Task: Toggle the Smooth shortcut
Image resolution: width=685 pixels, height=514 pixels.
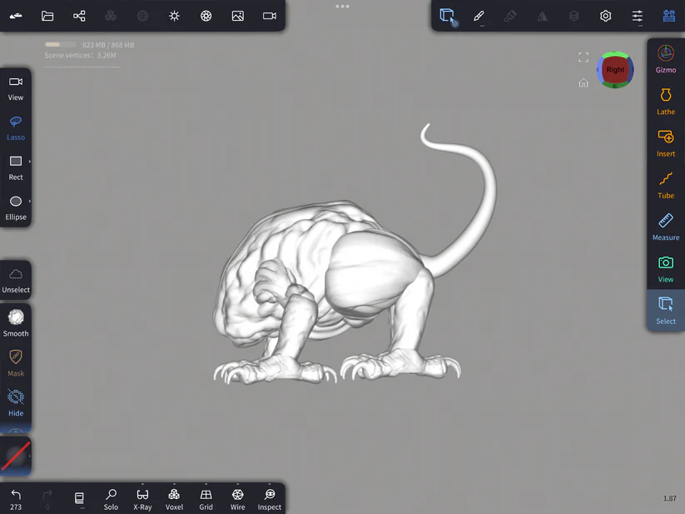Action: coord(16,323)
